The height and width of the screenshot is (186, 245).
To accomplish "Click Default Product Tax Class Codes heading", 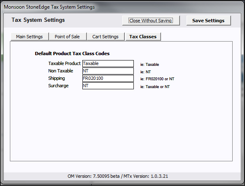I will pos(72,53).
